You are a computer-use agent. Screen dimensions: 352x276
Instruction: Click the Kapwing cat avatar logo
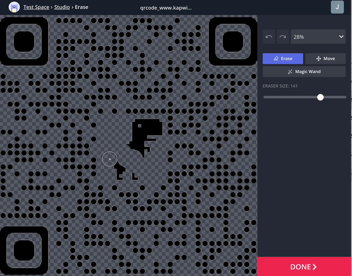pos(14,7)
